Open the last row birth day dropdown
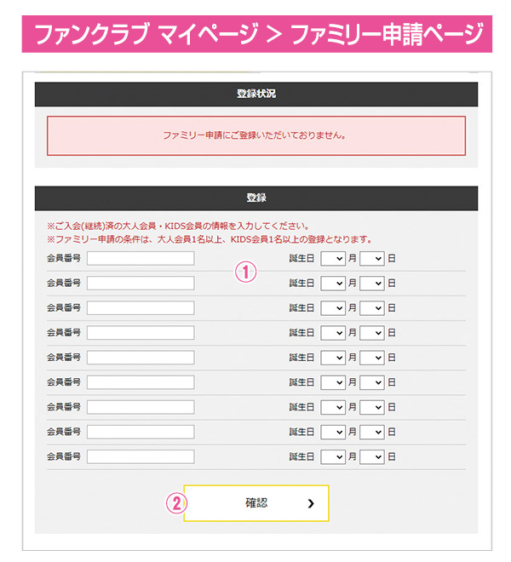 click(x=372, y=456)
